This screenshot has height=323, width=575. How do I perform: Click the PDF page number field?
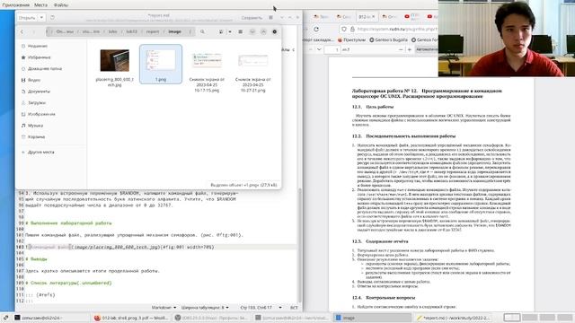click(x=332, y=49)
